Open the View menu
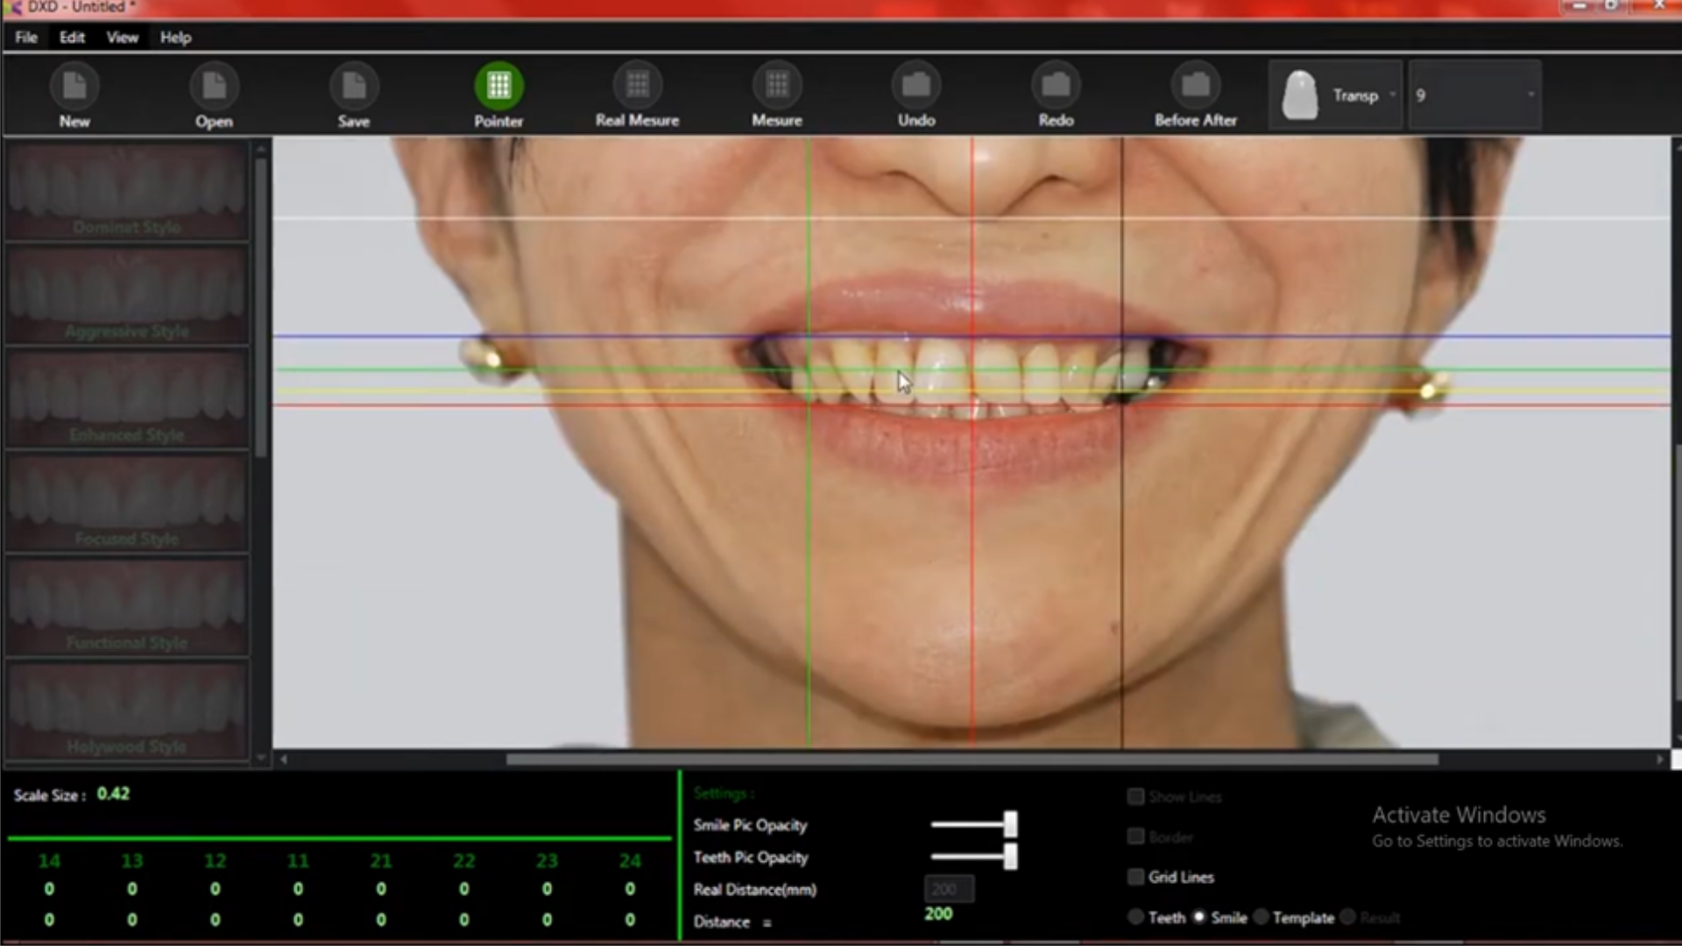This screenshot has width=1682, height=946. coord(122,38)
